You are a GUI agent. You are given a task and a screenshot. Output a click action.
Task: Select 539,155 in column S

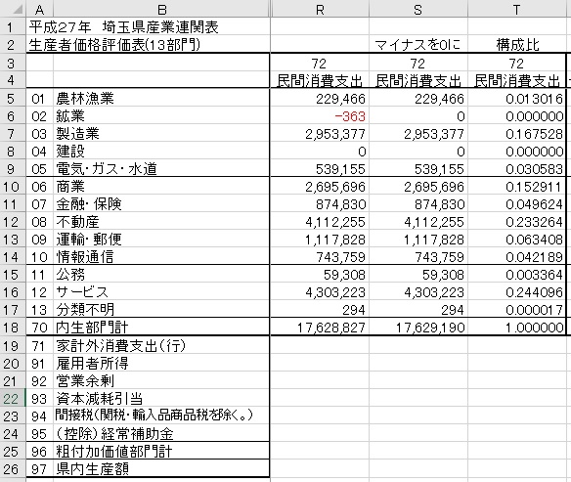click(x=418, y=169)
